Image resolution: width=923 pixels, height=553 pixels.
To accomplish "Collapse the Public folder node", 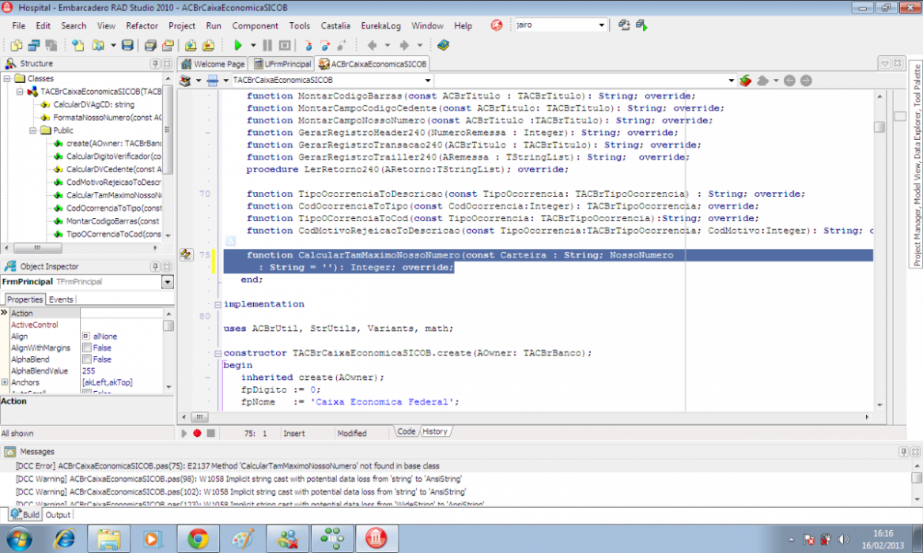I will coord(33,130).
